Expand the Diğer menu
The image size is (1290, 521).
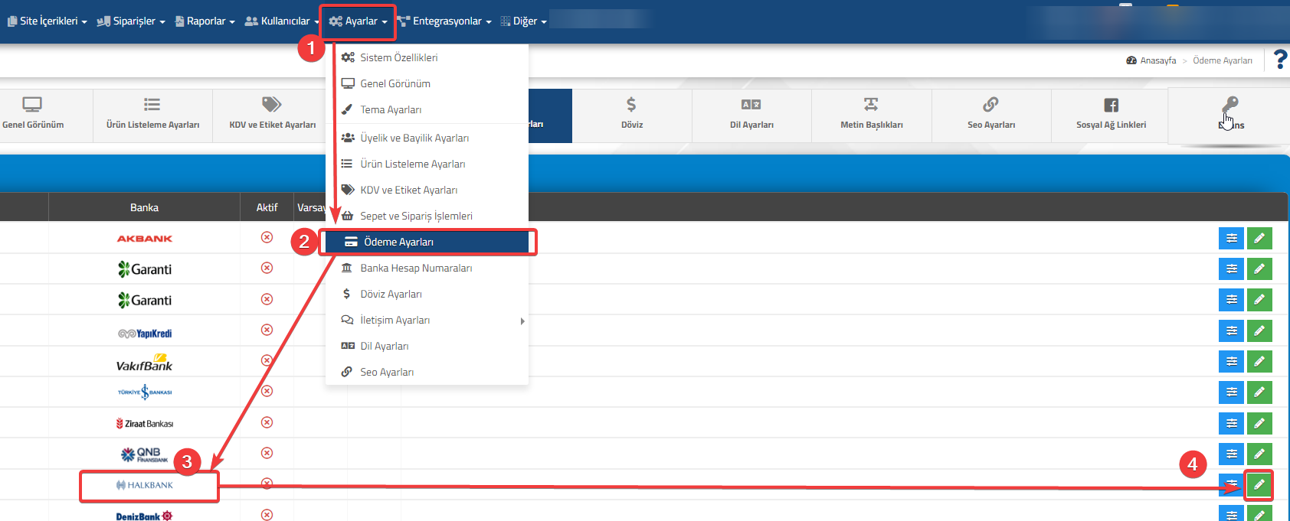(x=523, y=21)
